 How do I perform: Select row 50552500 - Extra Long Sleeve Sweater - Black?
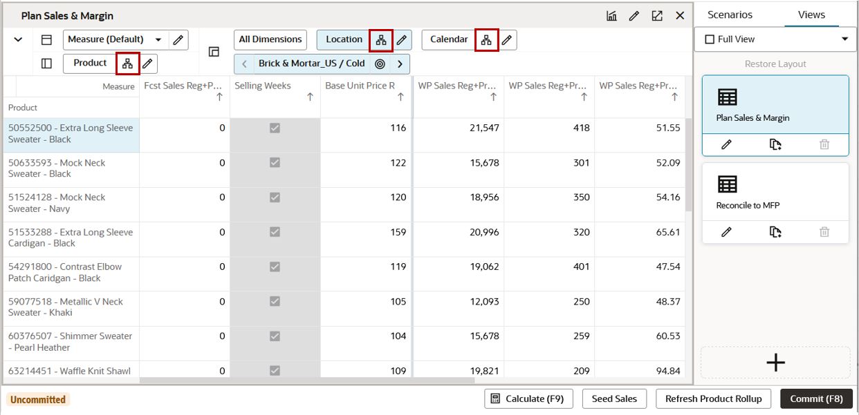[x=71, y=134]
